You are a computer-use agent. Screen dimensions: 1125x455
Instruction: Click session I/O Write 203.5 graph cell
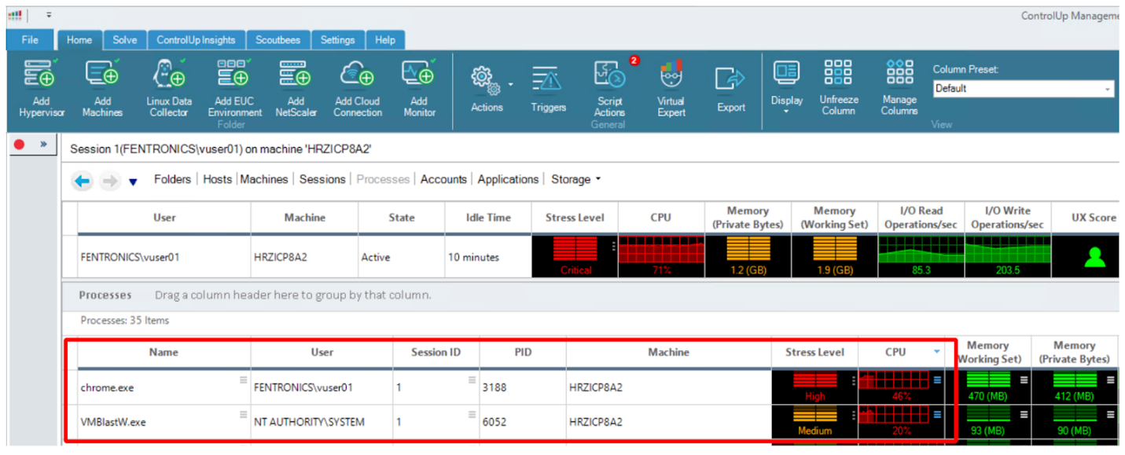(1007, 257)
